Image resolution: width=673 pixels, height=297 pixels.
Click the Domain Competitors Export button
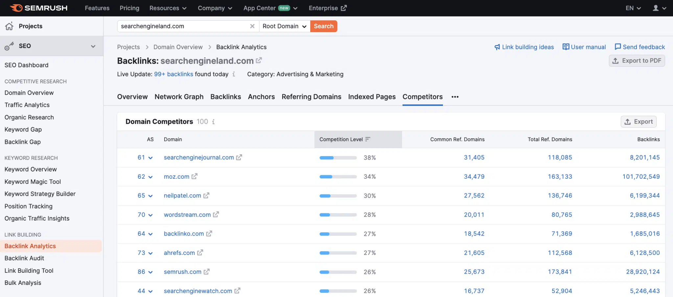(638, 122)
